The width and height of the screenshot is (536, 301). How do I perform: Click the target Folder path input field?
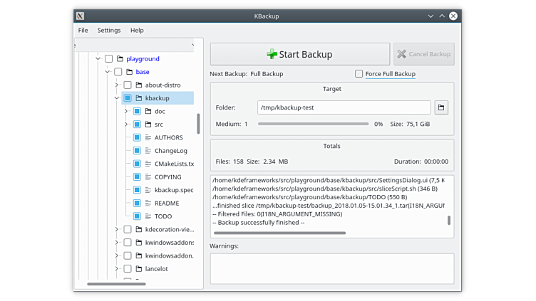(344, 107)
